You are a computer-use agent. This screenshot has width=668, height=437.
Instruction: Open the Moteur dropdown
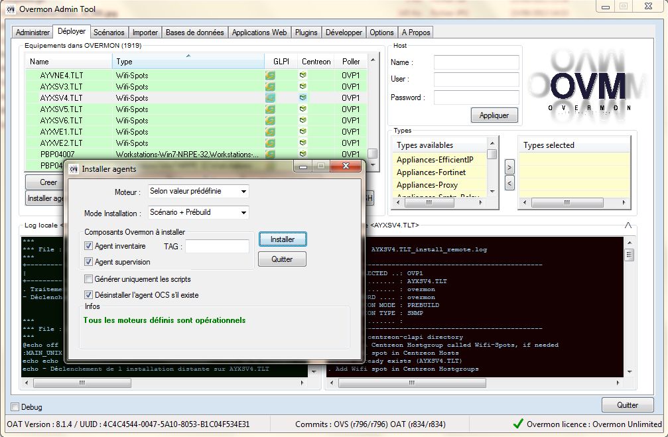tap(198, 191)
